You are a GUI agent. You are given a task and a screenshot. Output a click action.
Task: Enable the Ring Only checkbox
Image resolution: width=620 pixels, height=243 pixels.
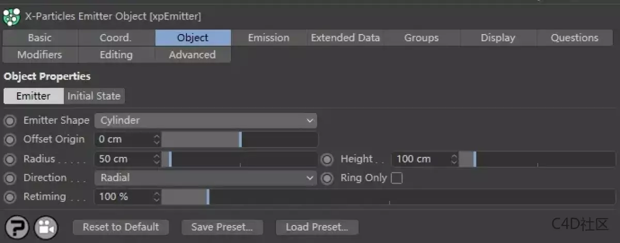[x=397, y=178]
